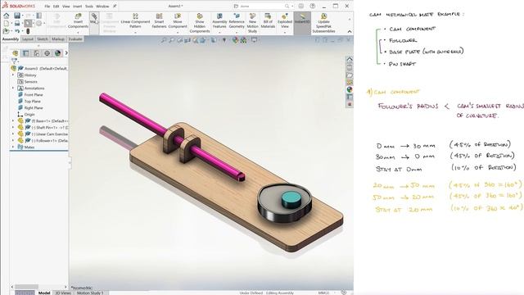Select Right Plane in the tree
Viewport: 524px width, 295px height.
(34, 107)
